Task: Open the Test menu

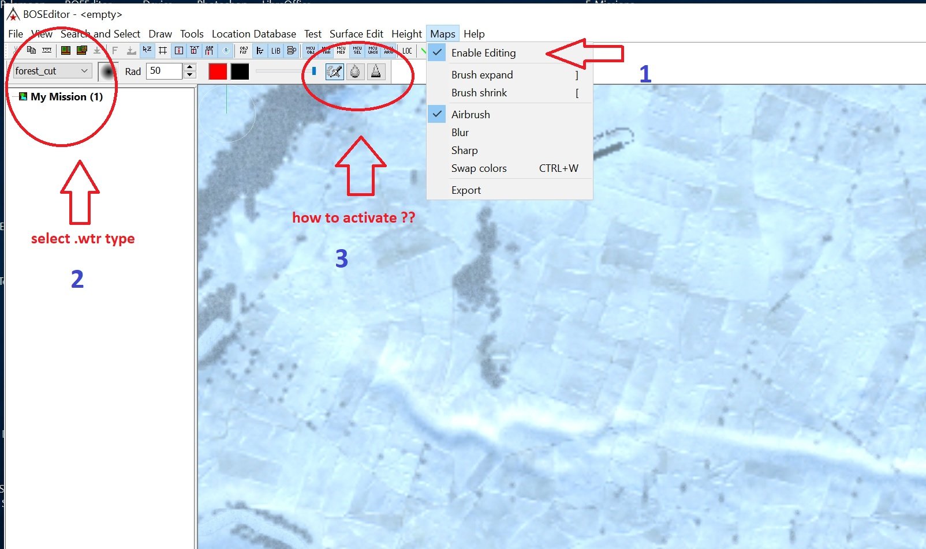Action: click(x=313, y=34)
